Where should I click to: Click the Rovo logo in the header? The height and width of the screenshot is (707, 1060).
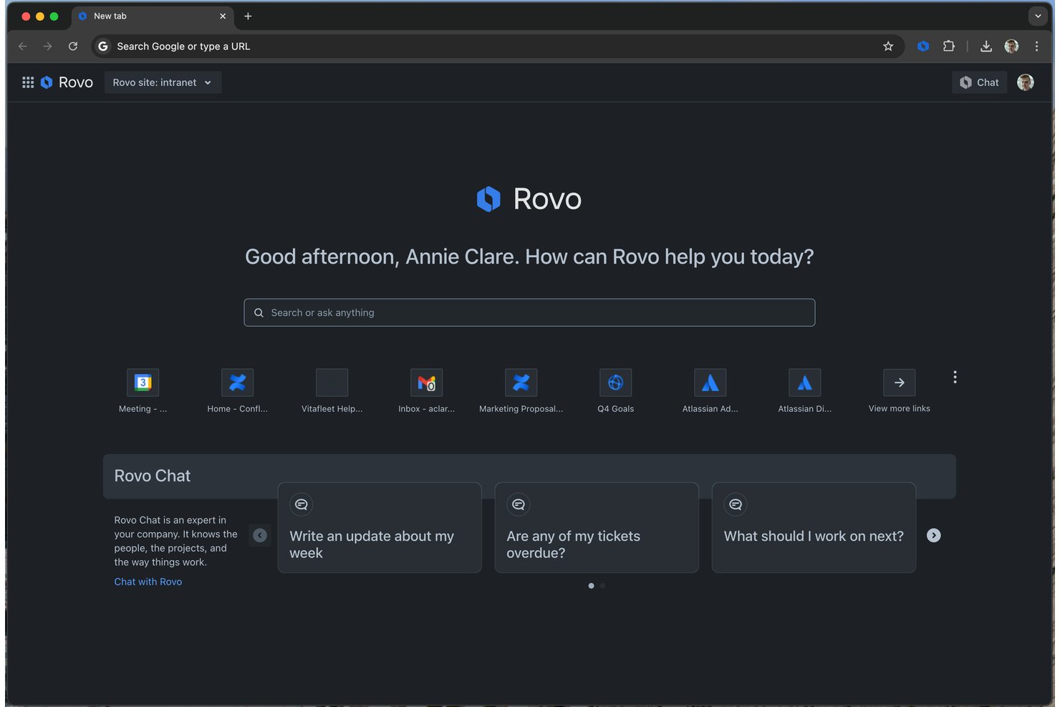pos(67,82)
